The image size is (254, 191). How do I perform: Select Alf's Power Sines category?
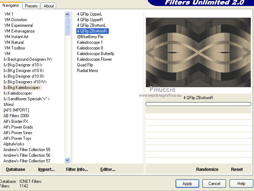[18, 133]
